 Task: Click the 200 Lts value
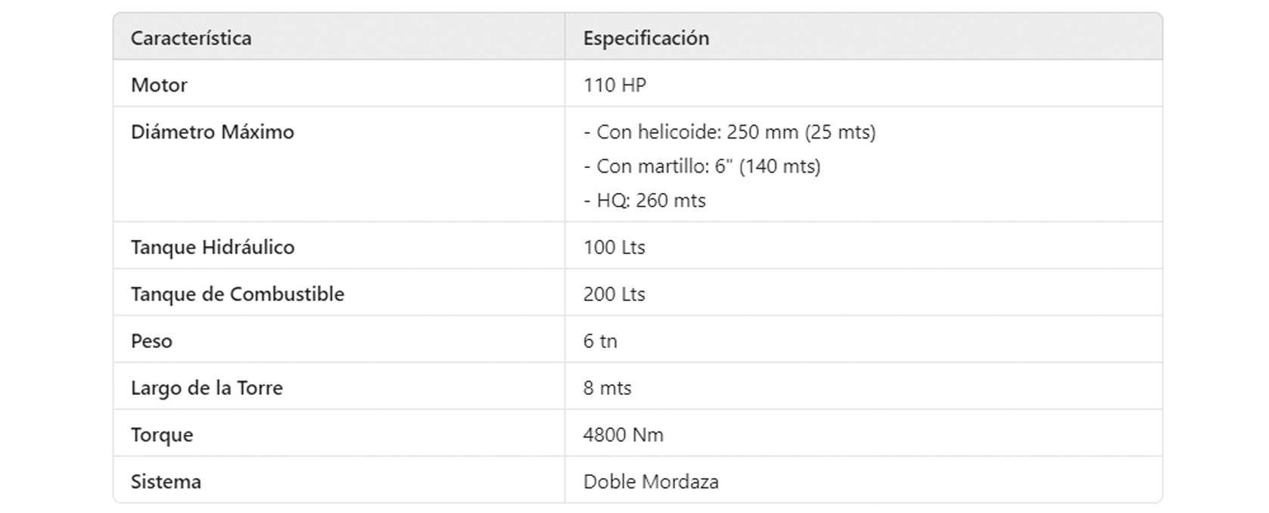coord(614,294)
